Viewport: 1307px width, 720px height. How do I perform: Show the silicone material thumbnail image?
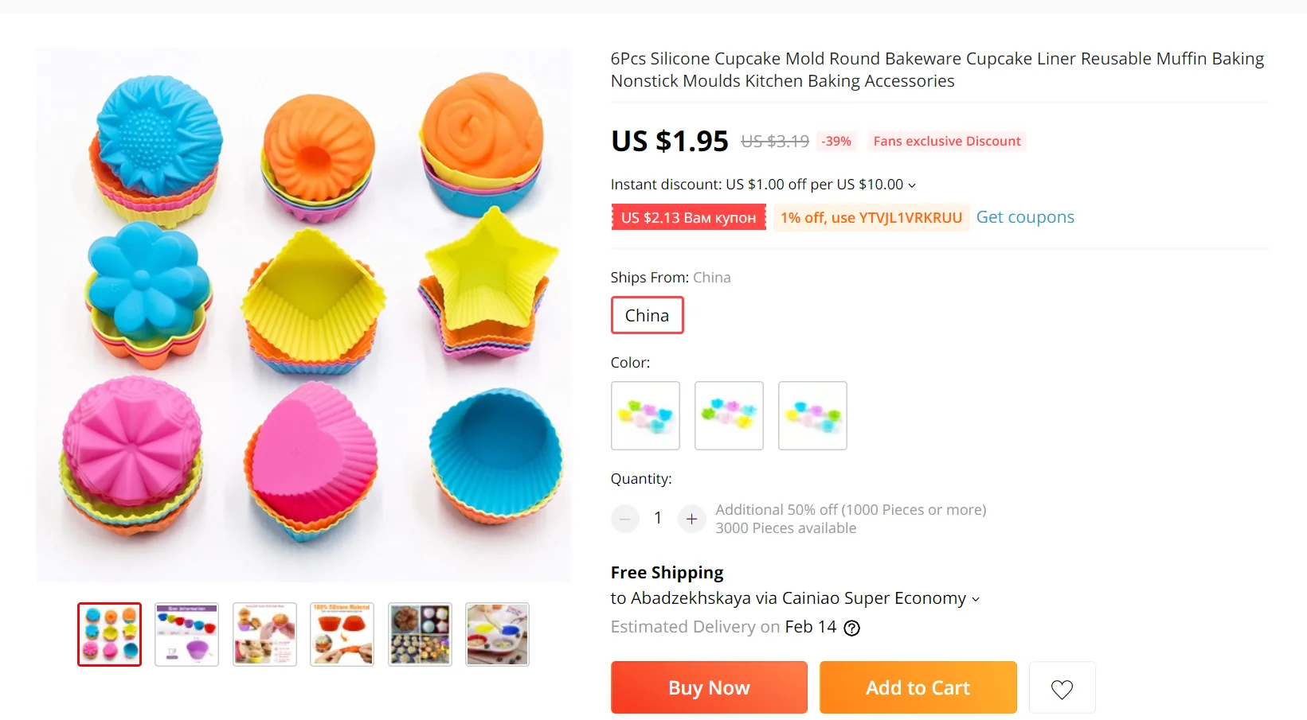[342, 634]
